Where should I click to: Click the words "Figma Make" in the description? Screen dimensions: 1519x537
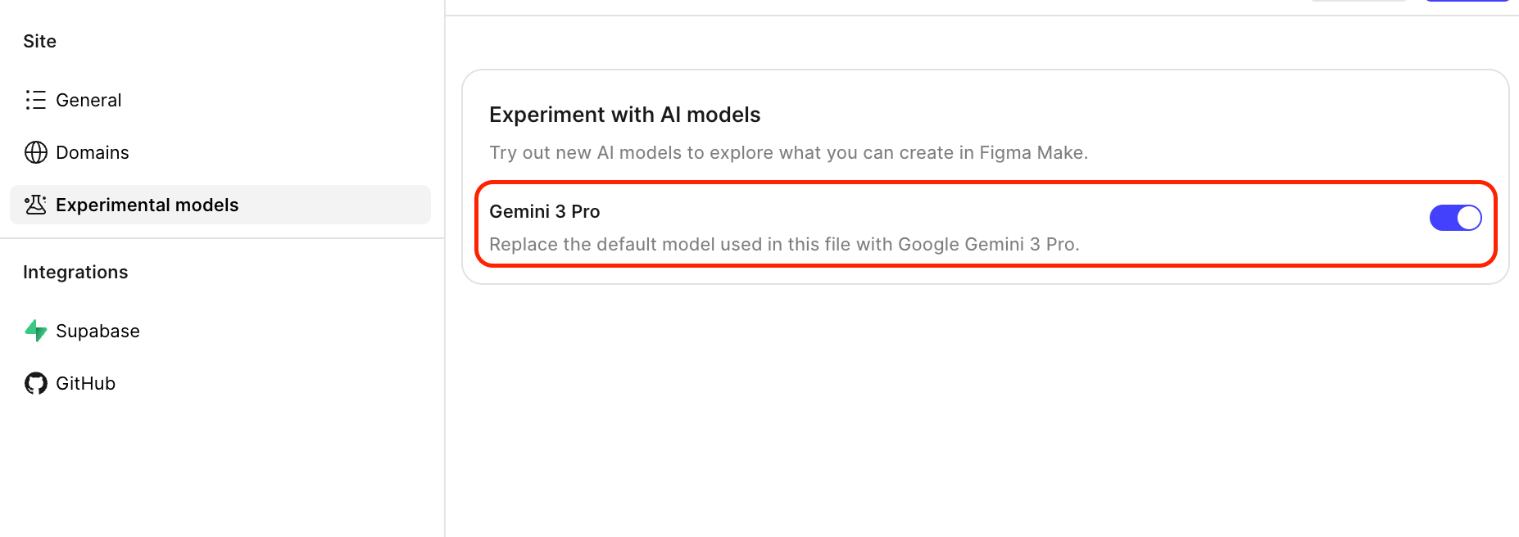point(1031,153)
